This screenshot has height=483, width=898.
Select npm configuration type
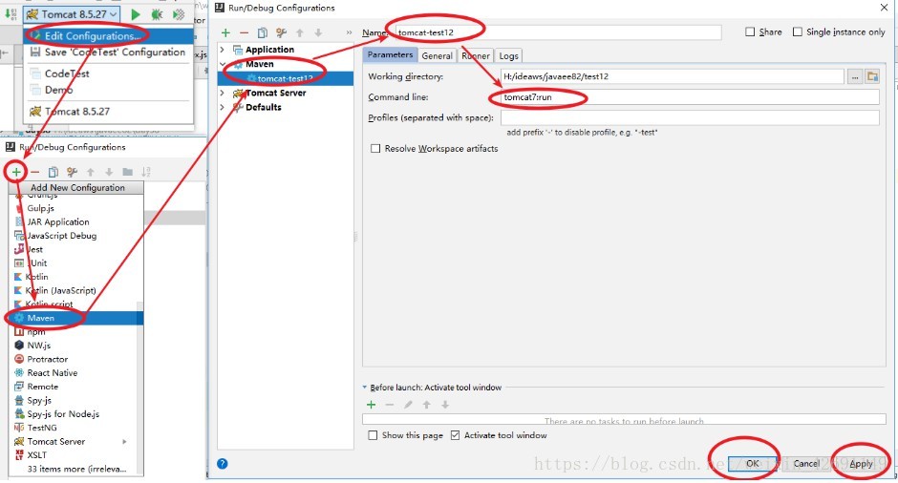(x=35, y=332)
